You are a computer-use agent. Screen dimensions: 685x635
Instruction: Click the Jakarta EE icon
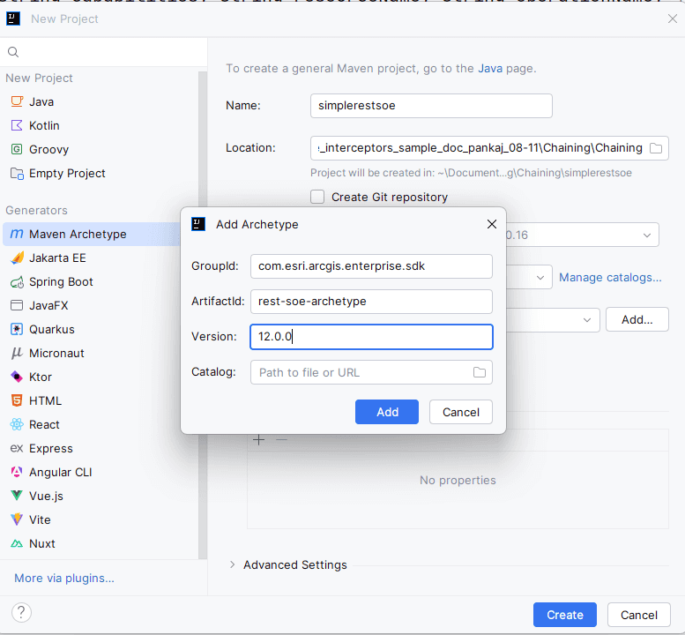17,258
